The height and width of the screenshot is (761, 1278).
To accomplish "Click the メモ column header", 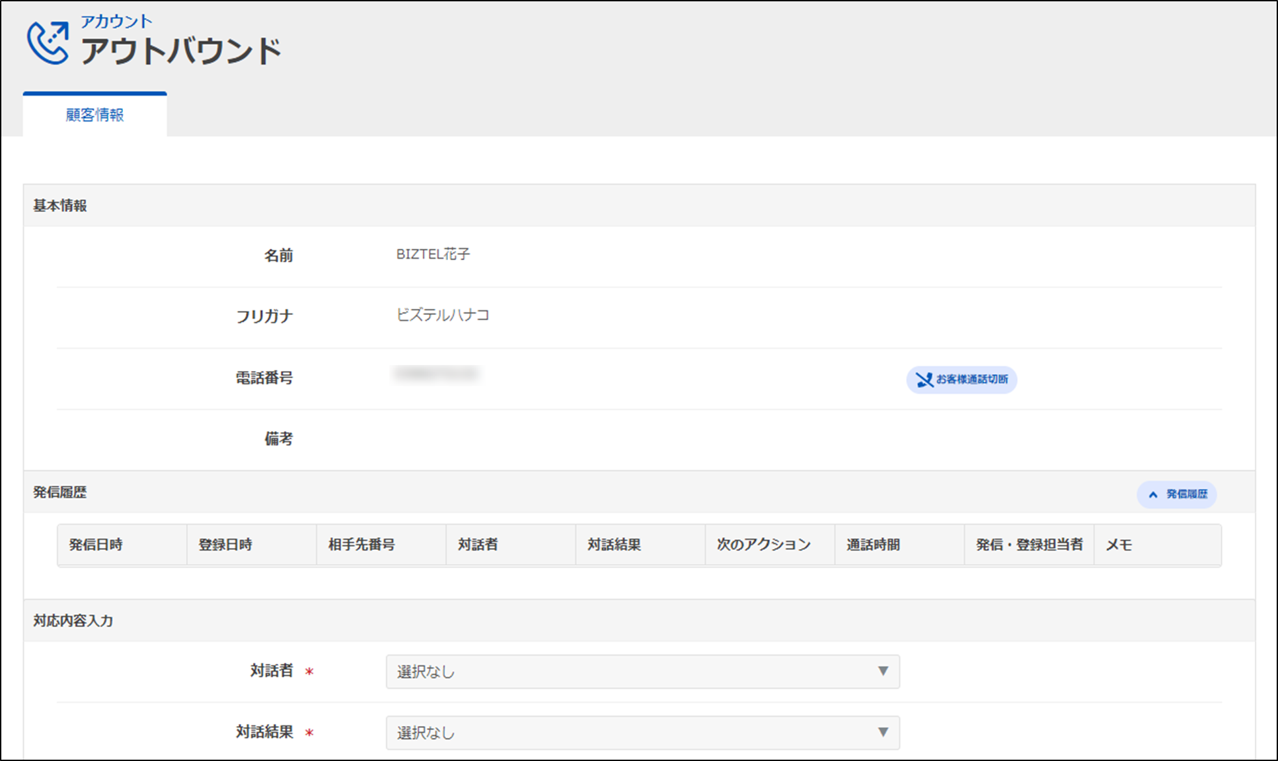I will point(1119,545).
